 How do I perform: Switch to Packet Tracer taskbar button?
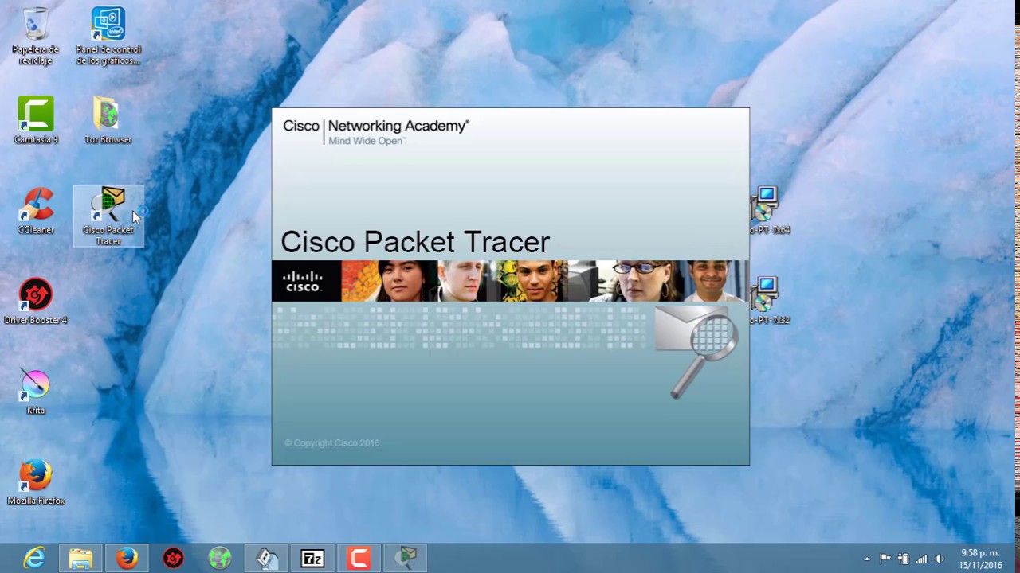pyautogui.click(x=406, y=559)
